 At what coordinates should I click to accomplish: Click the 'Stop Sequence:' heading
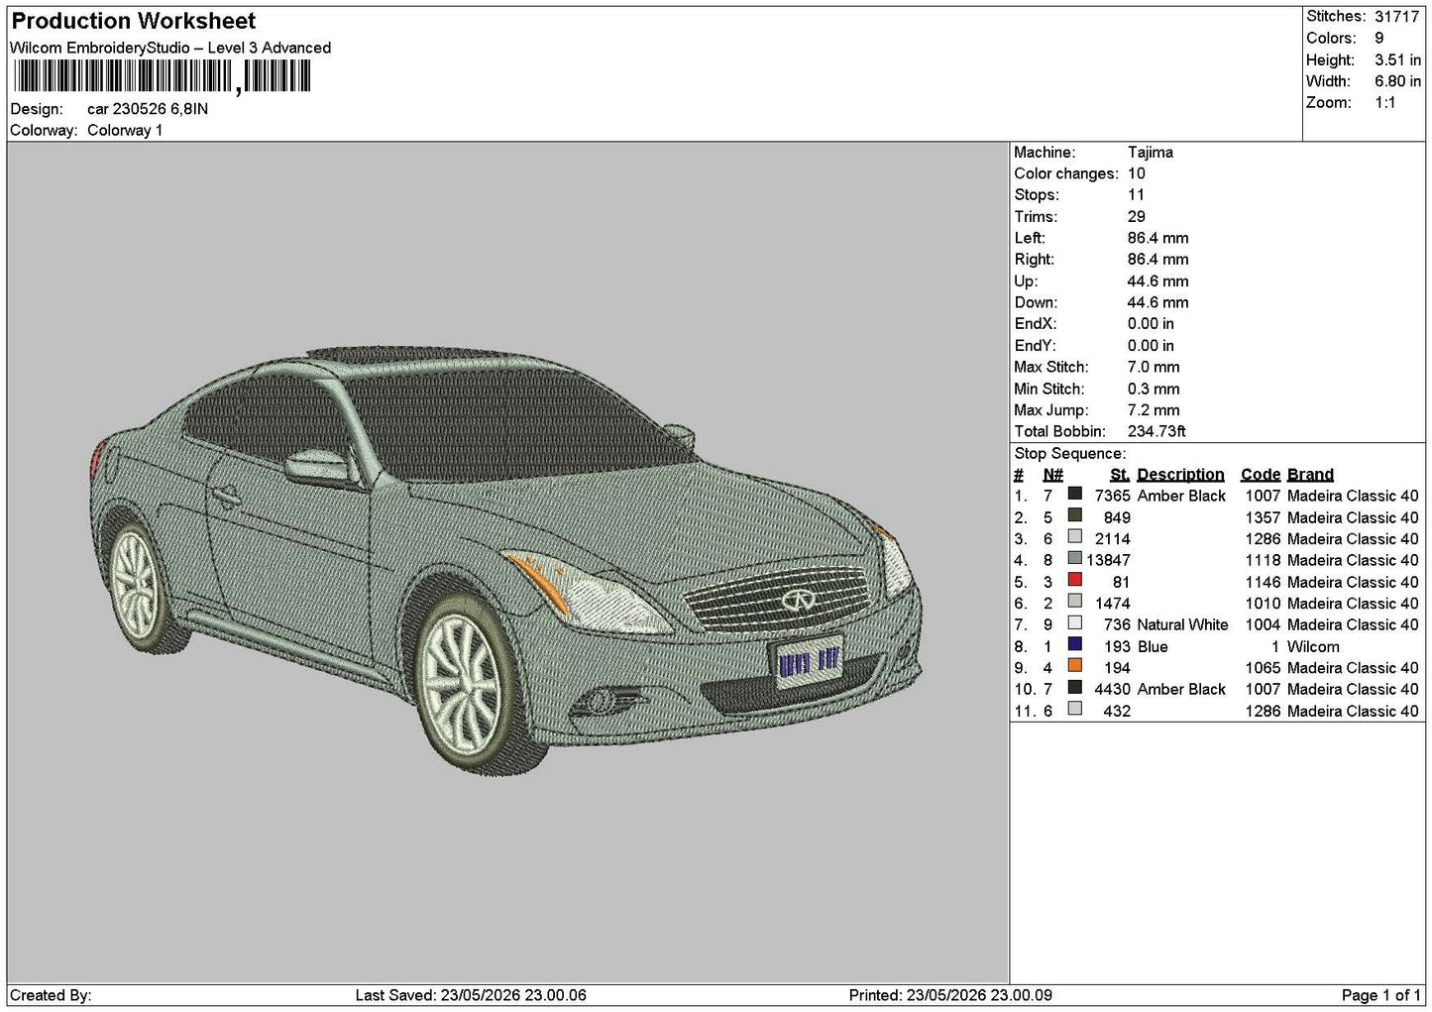coord(1070,454)
